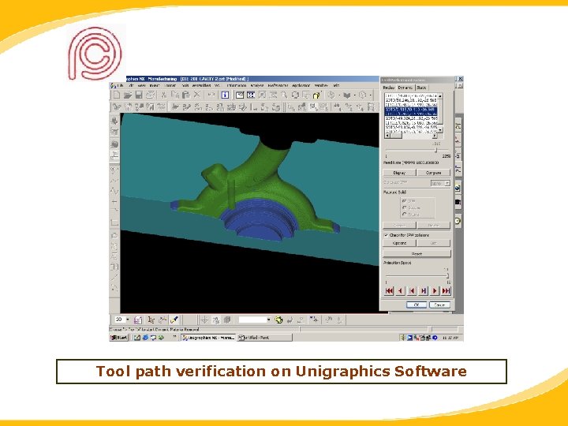568x426 pixels.
Task: Click the Display button
Action: point(399,173)
